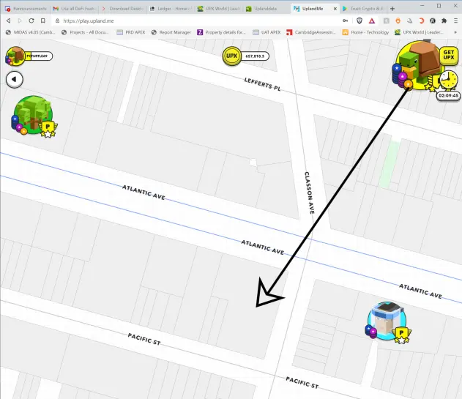Open the UAT APEX bookmark

267,32
